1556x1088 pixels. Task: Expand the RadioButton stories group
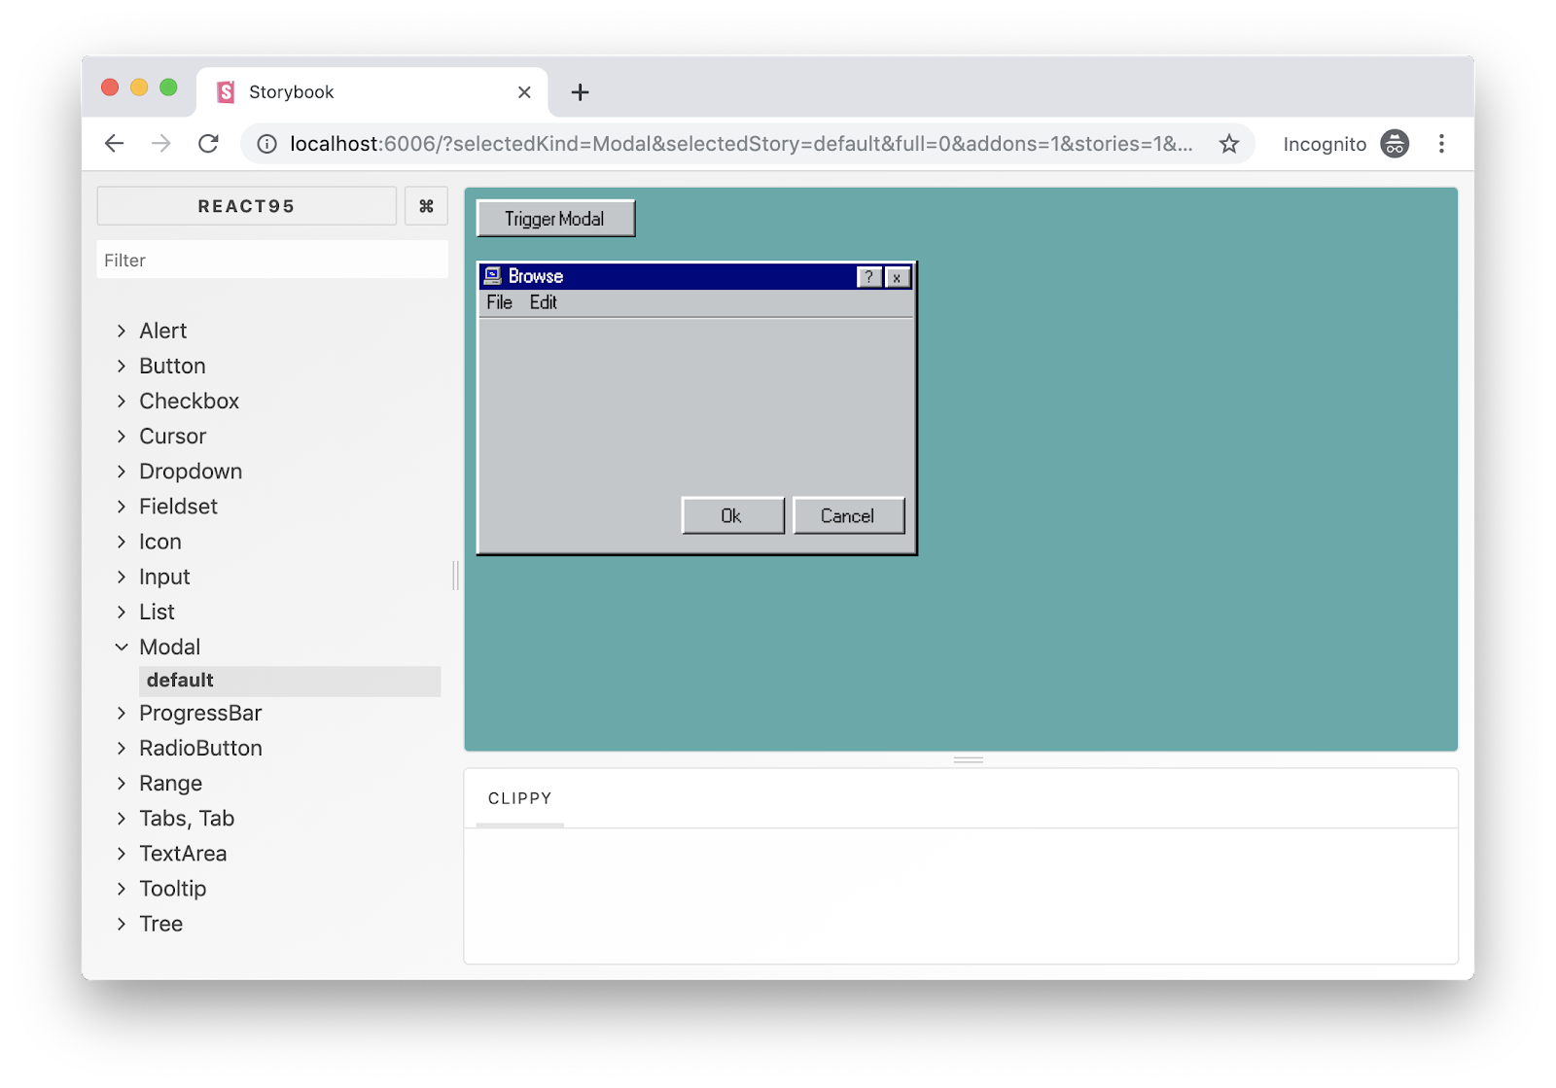tap(200, 748)
